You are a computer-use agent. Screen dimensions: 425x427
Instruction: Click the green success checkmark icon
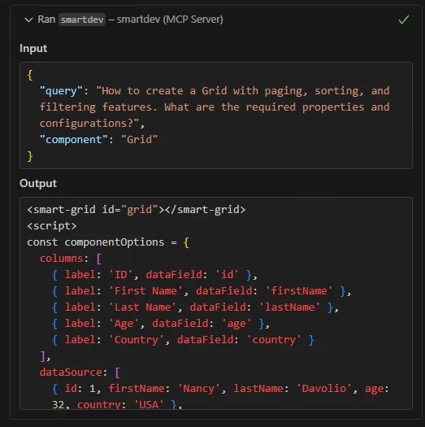(x=404, y=20)
